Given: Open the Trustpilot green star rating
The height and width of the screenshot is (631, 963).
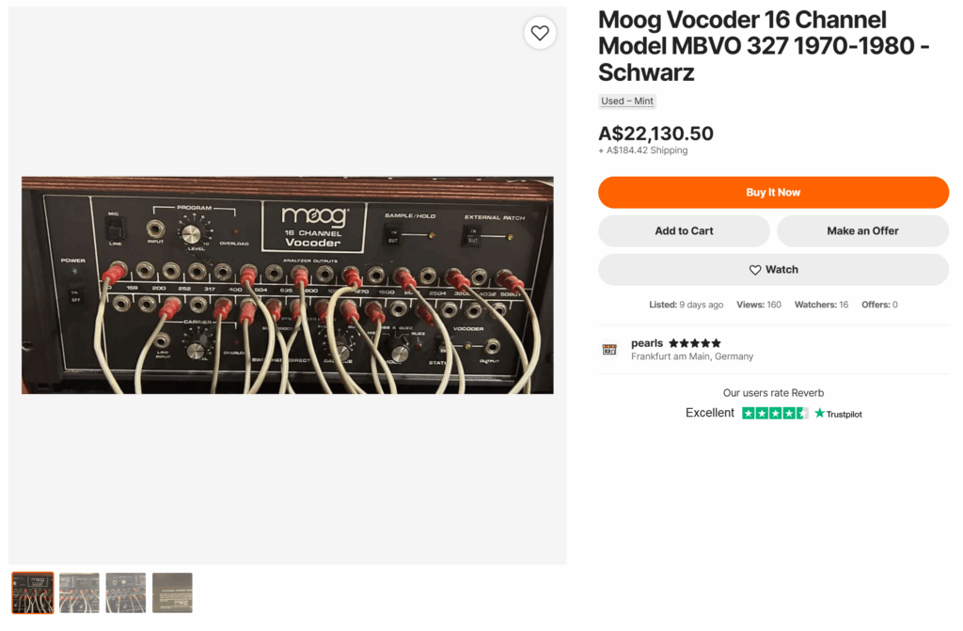Looking at the screenshot, I should tap(775, 414).
